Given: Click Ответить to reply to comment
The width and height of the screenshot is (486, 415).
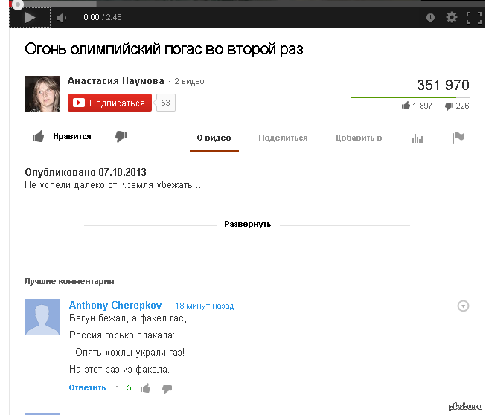Looking at the screenshot, I should [x=87, y=387].
